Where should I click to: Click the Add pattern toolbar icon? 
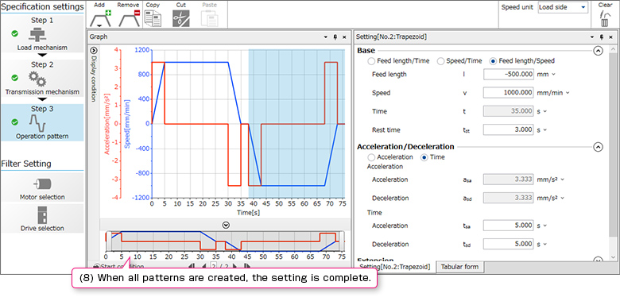pos(100,18)
